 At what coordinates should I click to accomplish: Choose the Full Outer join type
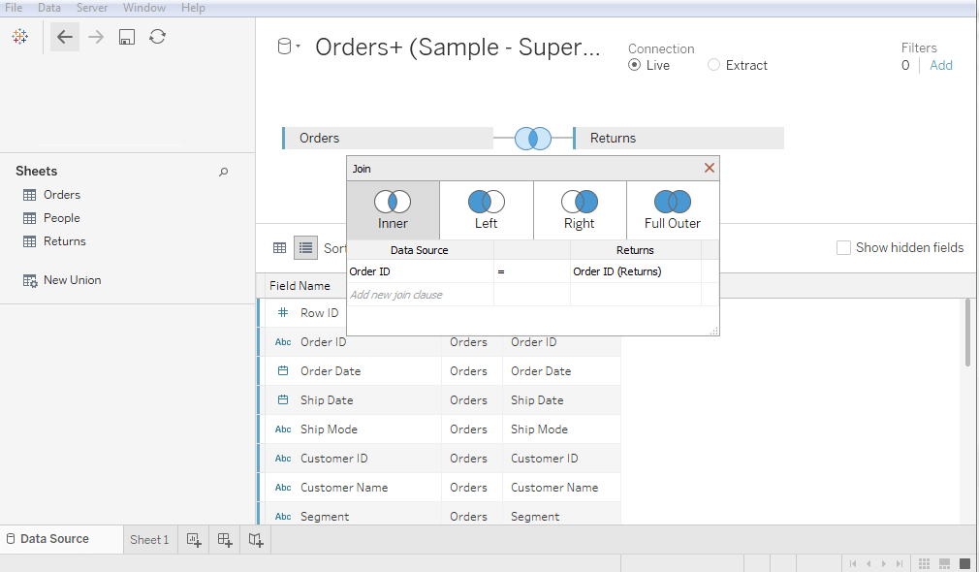(673, 210)
